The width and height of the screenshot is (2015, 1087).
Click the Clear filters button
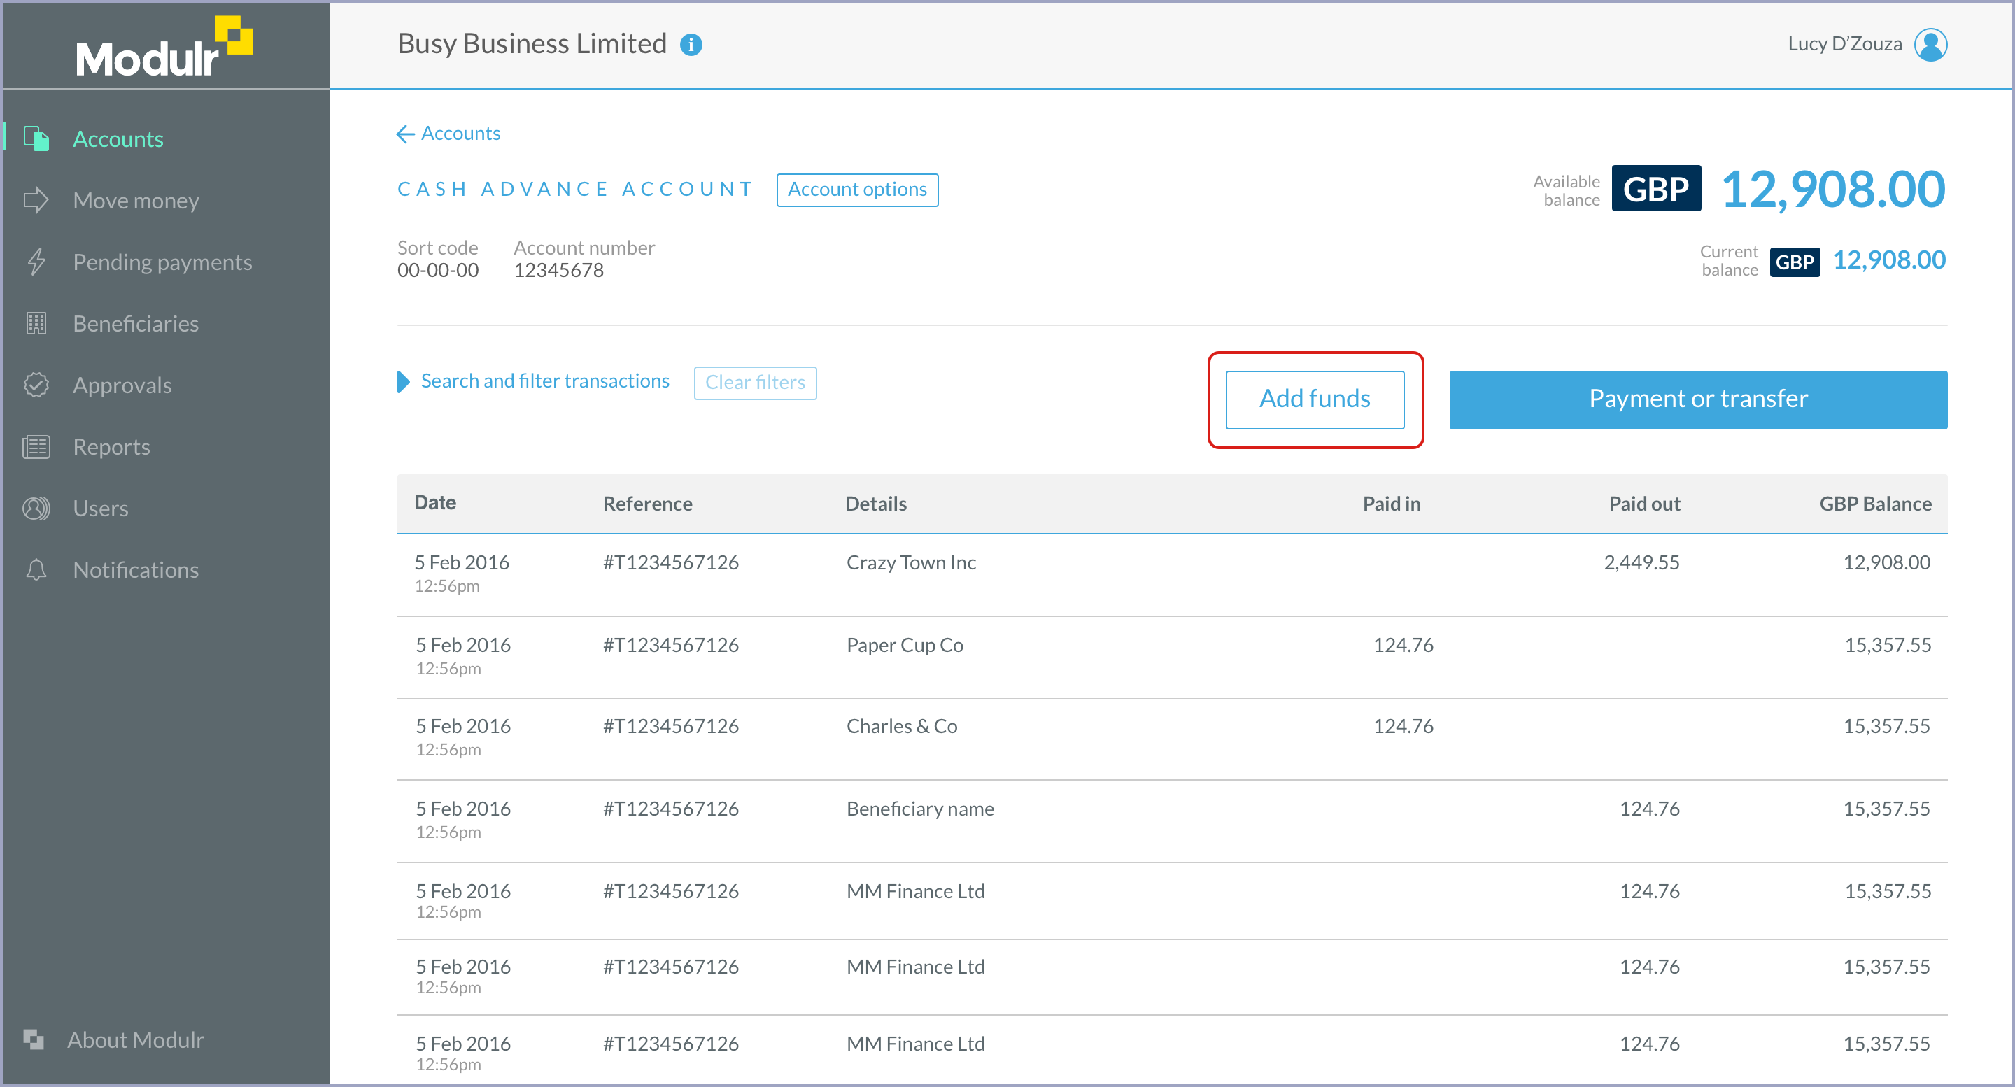tap(755, 383)
